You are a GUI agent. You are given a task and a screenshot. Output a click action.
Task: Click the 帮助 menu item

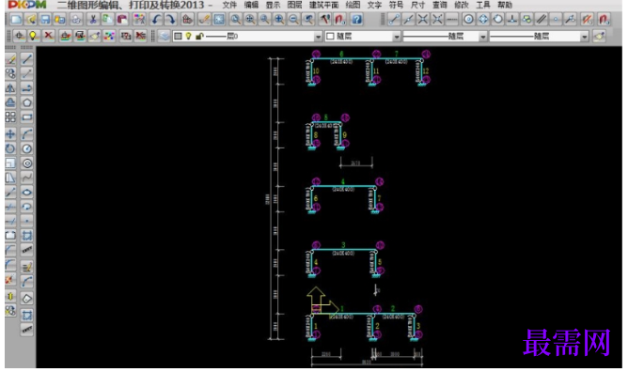coord(505,6)
